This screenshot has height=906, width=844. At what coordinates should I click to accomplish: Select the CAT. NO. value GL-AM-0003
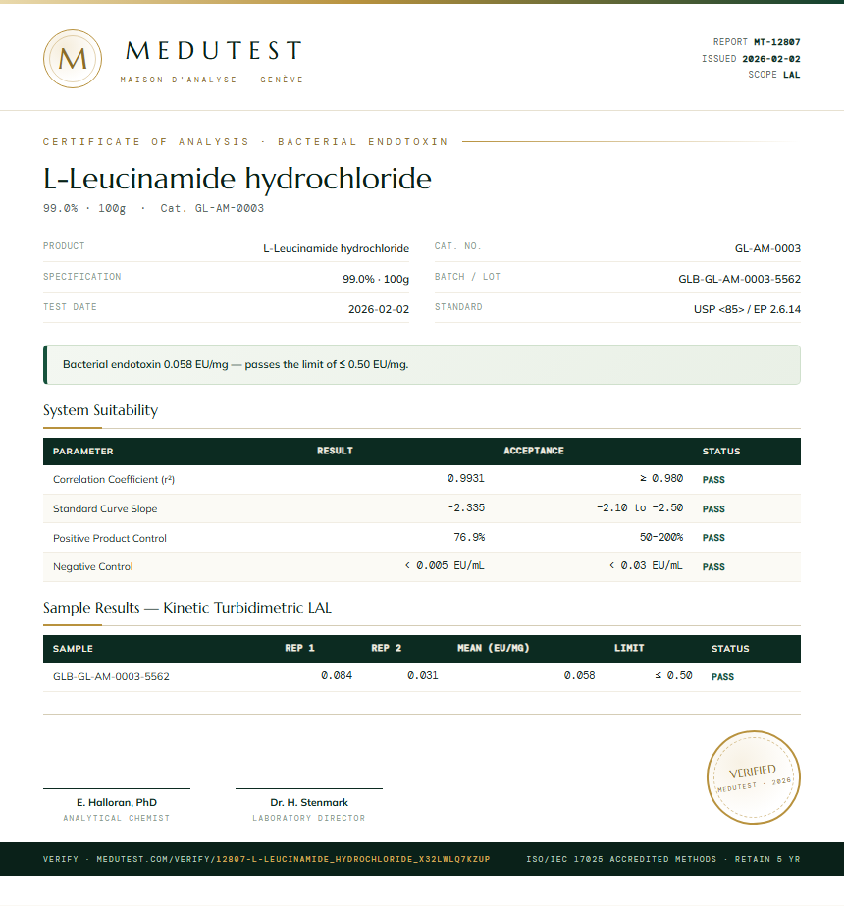coord(767,248)
